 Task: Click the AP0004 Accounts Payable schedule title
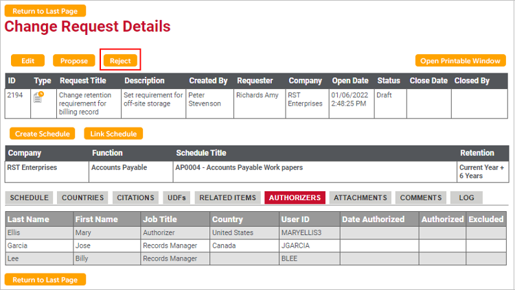point(239,167)
